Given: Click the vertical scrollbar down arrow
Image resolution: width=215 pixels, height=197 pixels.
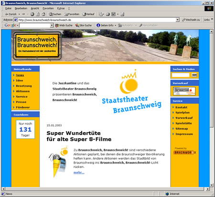Looking at the screenshot, I should coord(211,185).
